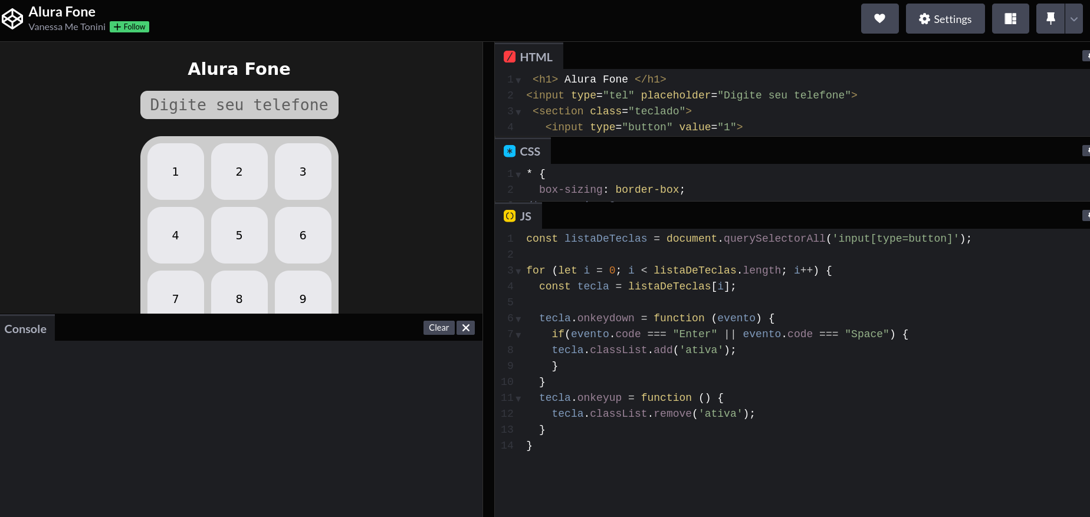The width and height of the screenshot is (1090, 517).
Task: Click the Alura Fone pen title
Action: pos(62,12)
